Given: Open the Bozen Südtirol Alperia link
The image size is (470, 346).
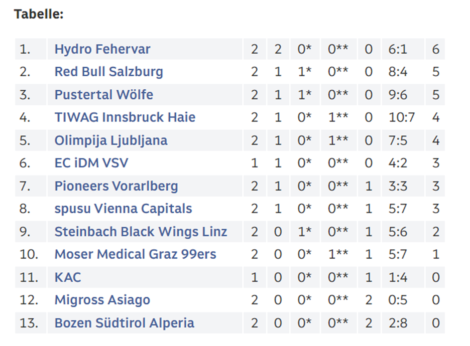Looking at the screenshot, I should (125, 323).
